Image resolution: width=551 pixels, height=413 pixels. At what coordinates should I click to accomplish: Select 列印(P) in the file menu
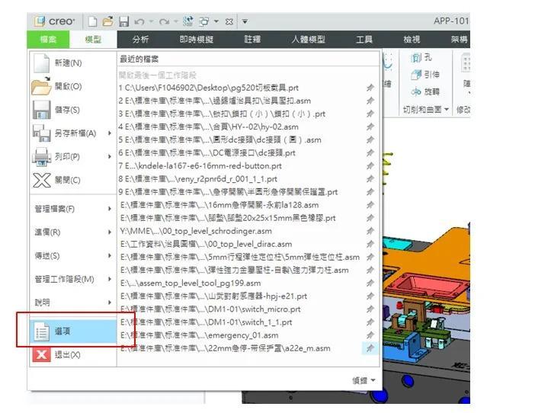[x=72, y=157]
